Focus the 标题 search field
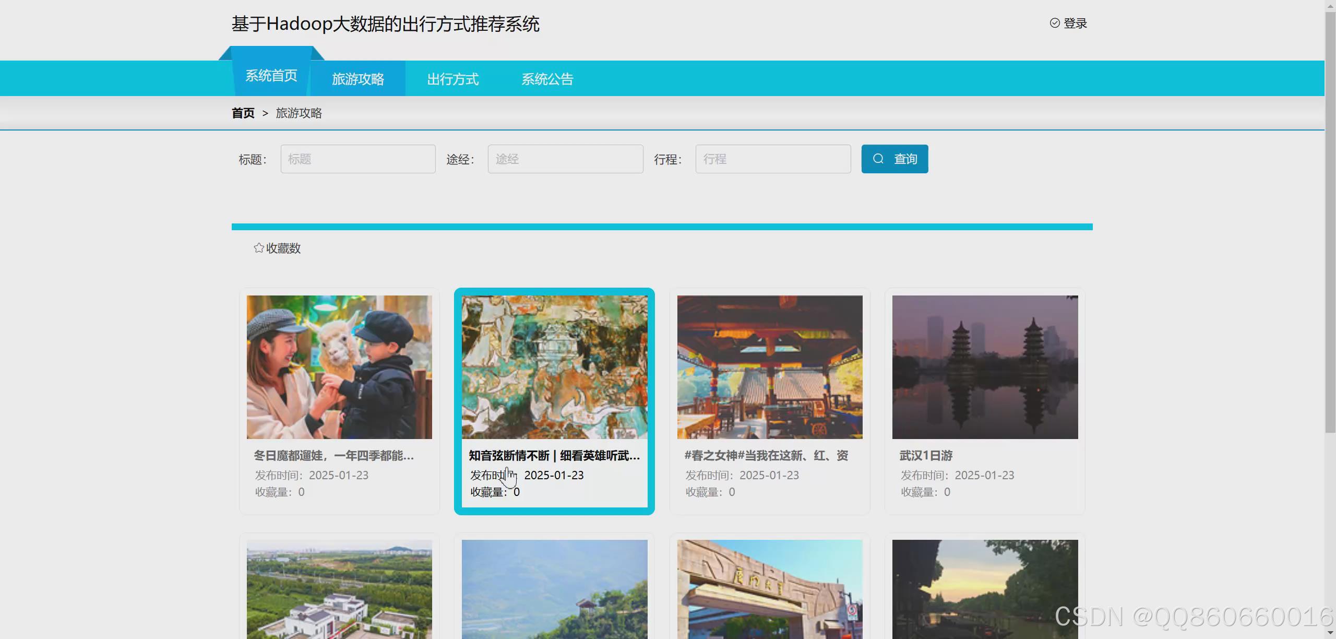Viewport: 1336px width, 639px height. (x=358, y=159)
